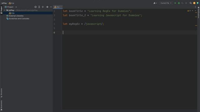200x112 pixels.
Task: Click the warning stripe mark beside line 4
Action: pos(196,26)
